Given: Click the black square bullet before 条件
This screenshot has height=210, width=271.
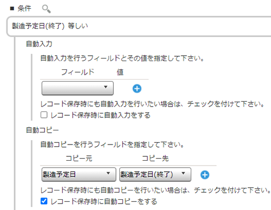Looking at the screenshot, I should click(12, 9).
